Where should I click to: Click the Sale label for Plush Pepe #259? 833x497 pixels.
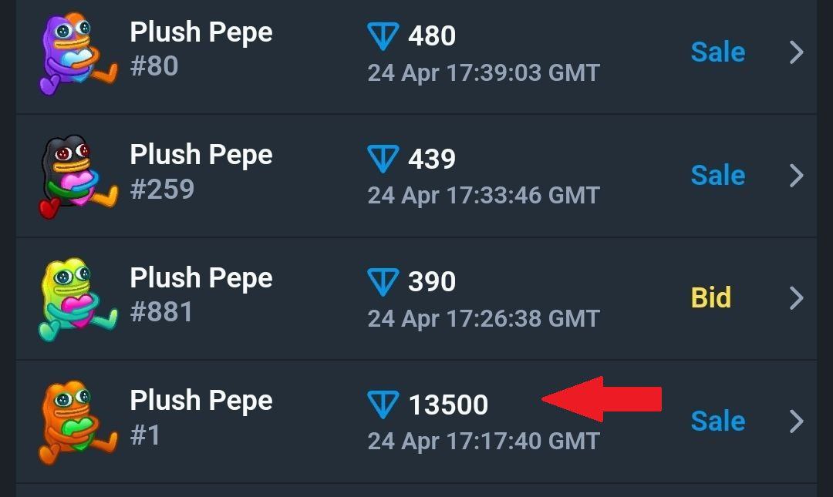click(x=718, y=175)
